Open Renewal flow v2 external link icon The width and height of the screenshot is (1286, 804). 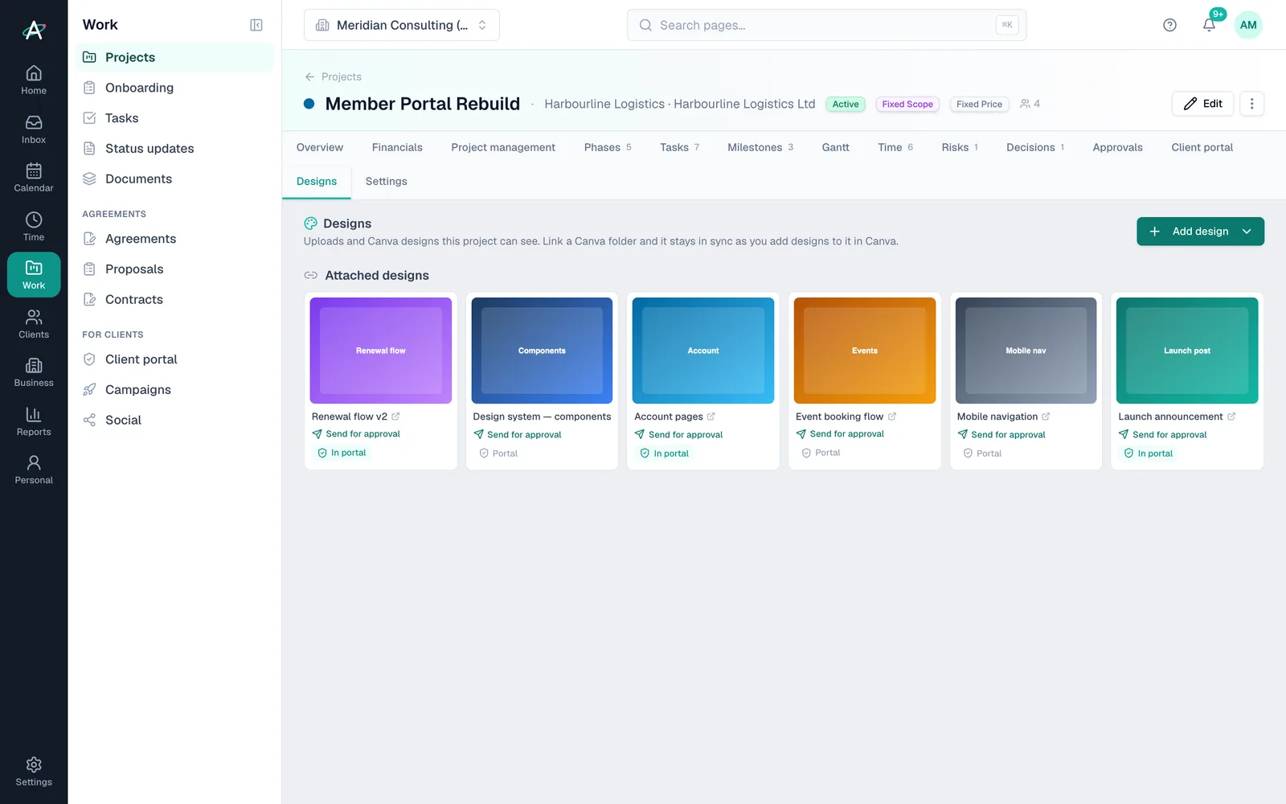point(395,416)
